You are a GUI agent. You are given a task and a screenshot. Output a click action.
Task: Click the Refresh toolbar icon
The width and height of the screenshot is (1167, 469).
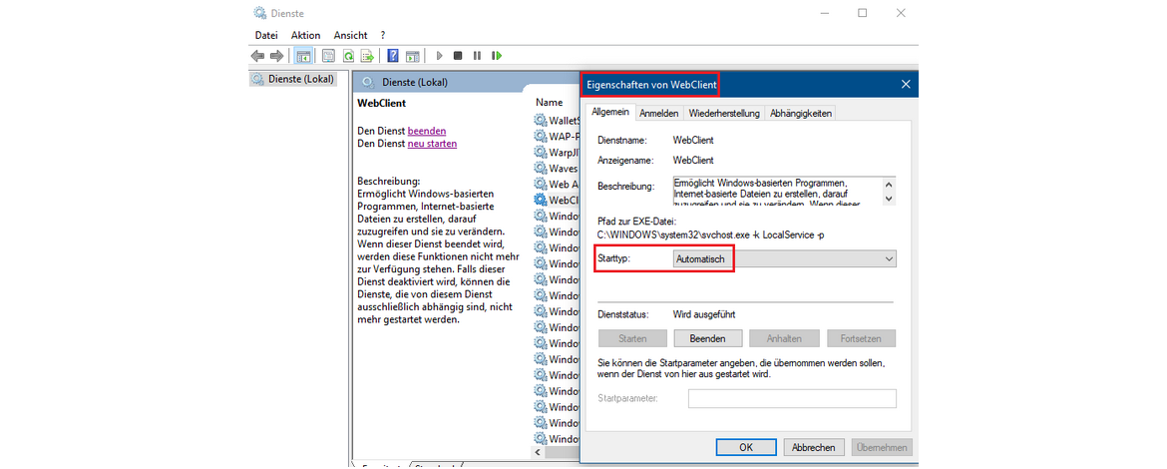[x=348, y=56]
